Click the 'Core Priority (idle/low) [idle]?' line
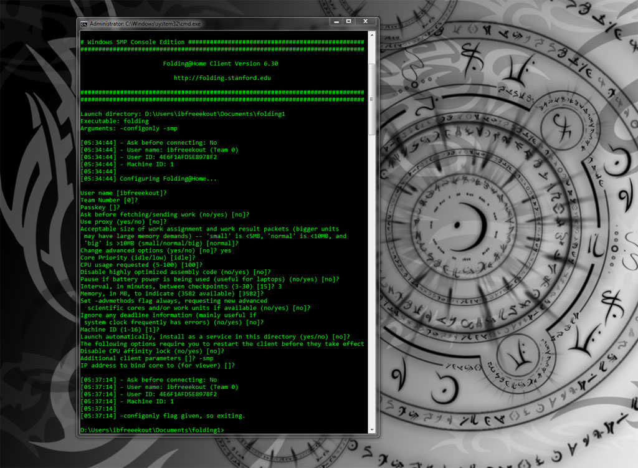 [x=138, y=257]
